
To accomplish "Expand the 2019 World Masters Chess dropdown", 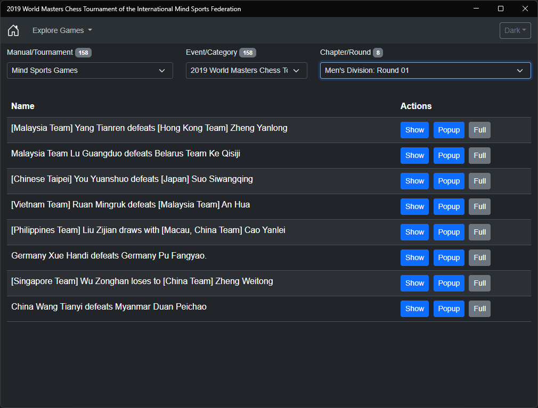I will (246, 71).
